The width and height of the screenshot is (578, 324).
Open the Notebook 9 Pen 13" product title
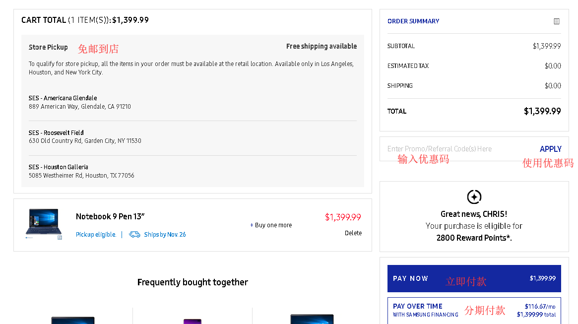click(x=110, y=216)
